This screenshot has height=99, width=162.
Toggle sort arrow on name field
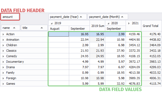pyautogui.click(x=14, y=28)
